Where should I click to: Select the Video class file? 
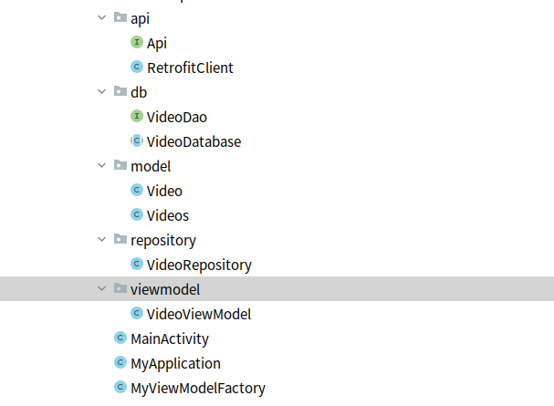(x=164, y=191)
